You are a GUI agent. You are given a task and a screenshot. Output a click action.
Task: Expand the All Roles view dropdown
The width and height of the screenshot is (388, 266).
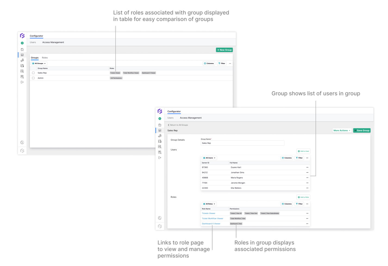tap(209, 204)
